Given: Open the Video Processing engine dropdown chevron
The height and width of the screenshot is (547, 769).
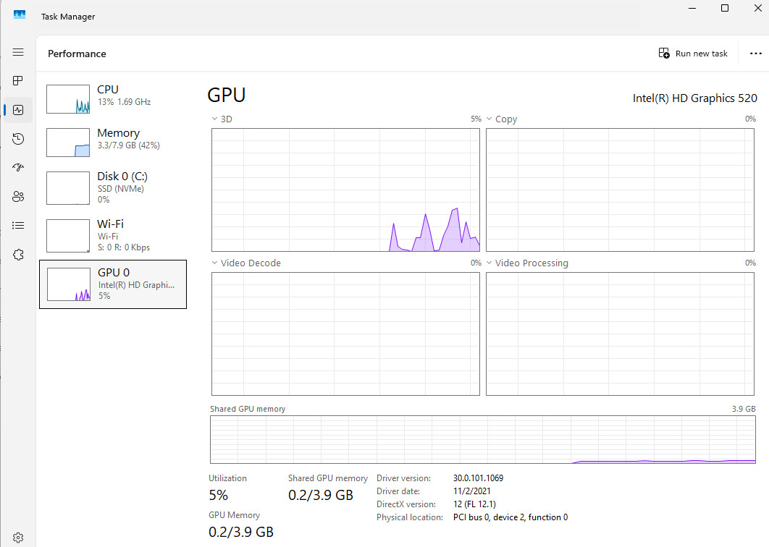Looking at the screenshot, I should click(489, 263).
